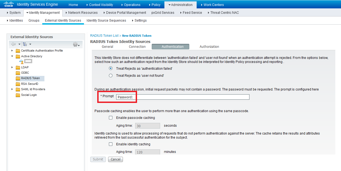Enable identity caching
The height and width of the screenshot is (171, 341).
click(111, 144)
